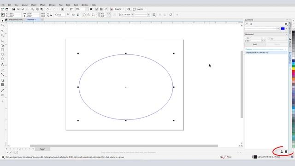Image resolution: width=295 pixels, height=166 pixels.
Task: Click the Save icon in the toolbar
Action: pyautogui.click(x=14, y=9)
